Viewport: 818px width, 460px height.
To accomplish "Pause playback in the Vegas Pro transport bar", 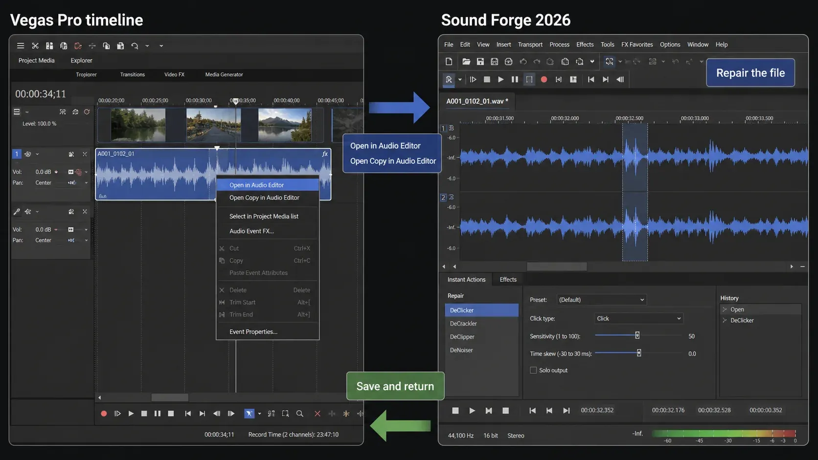I will pyautogui.click(x=158, y=414).
